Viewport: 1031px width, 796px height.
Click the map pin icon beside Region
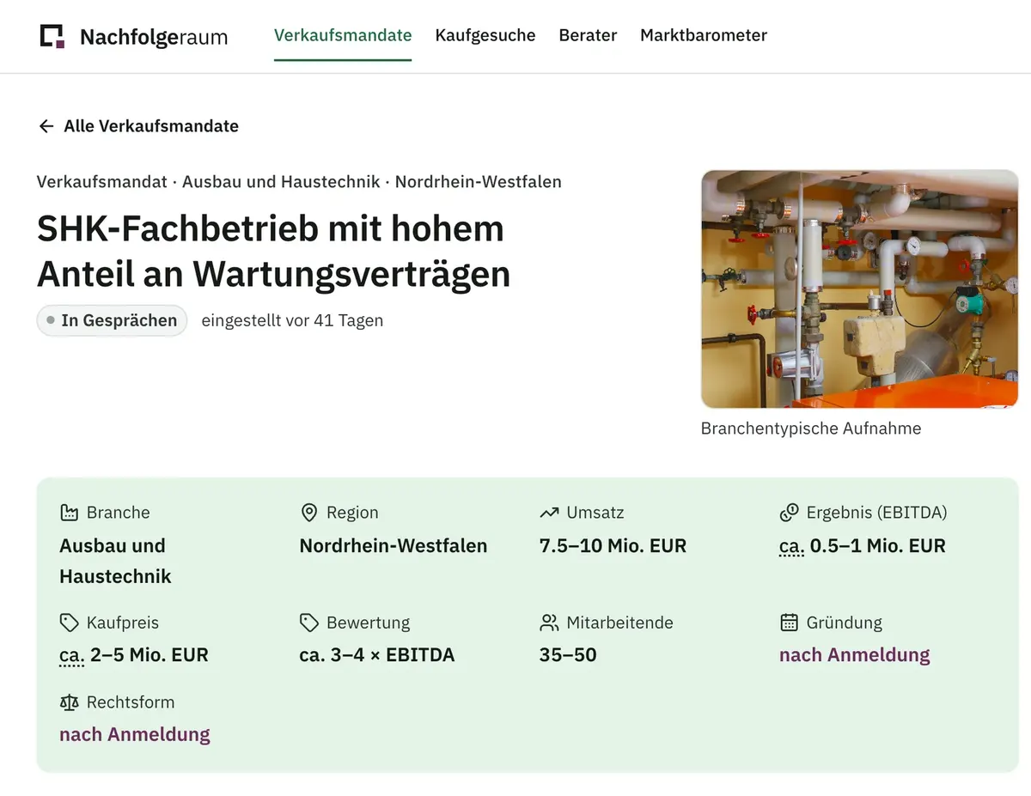click(309, 513)
